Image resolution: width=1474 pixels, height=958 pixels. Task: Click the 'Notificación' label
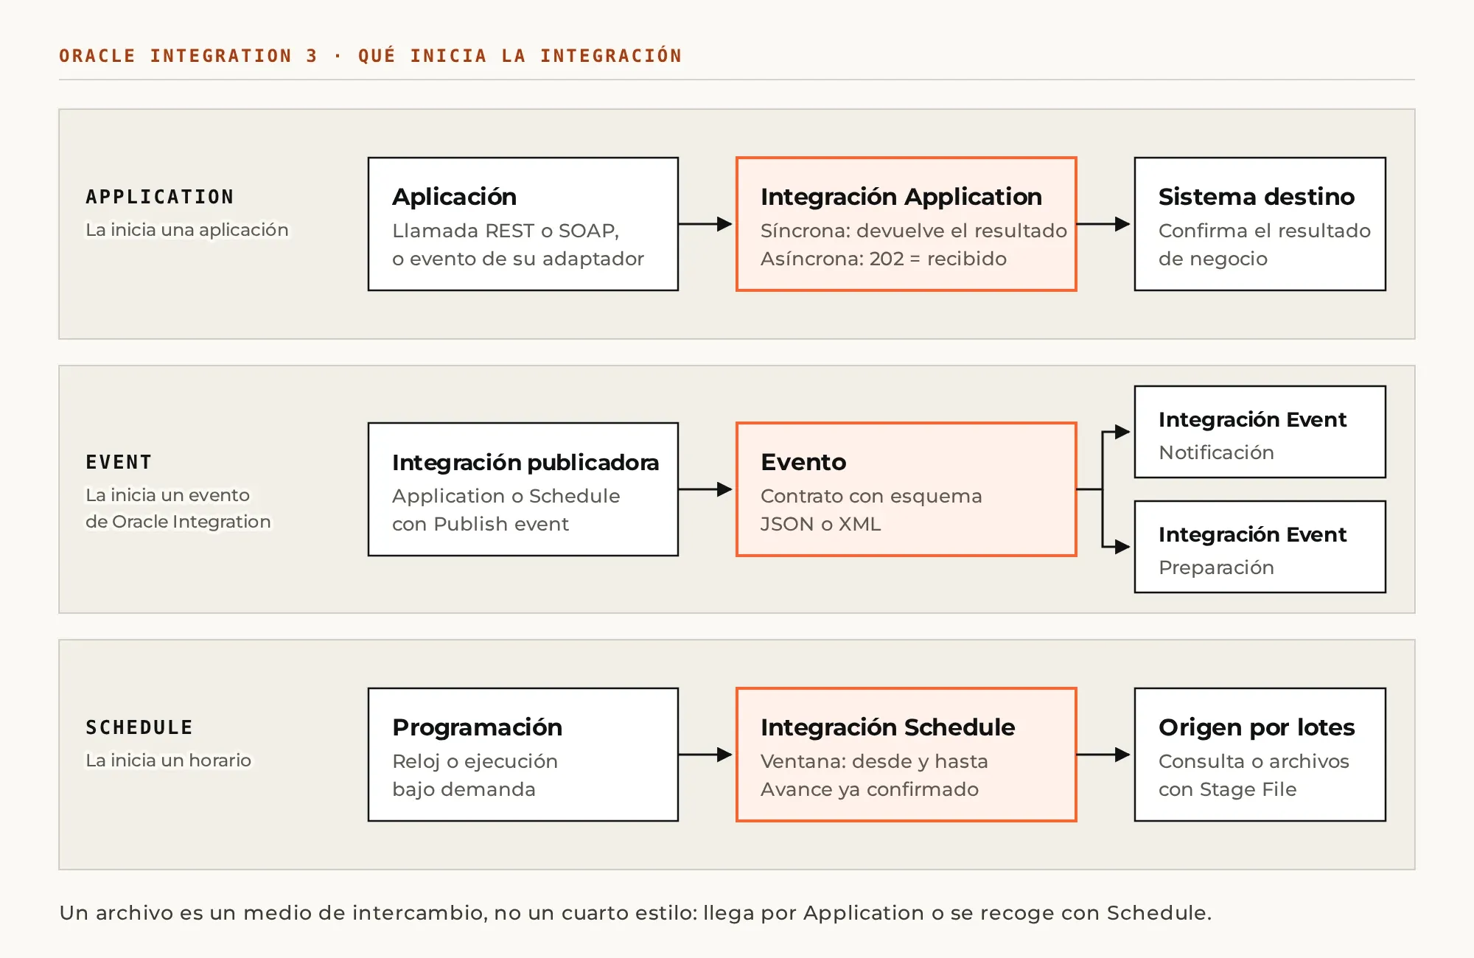point(1216,452)
